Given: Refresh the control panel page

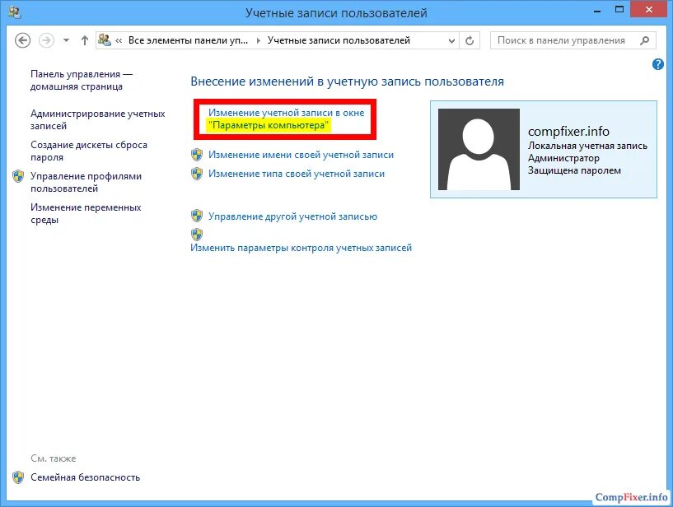Looking at the screenshot, I should tap(470, 41).
